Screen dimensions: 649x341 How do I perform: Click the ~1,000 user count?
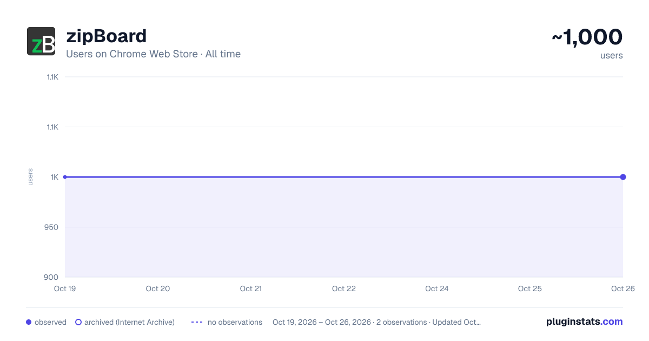tap(587, 37)
